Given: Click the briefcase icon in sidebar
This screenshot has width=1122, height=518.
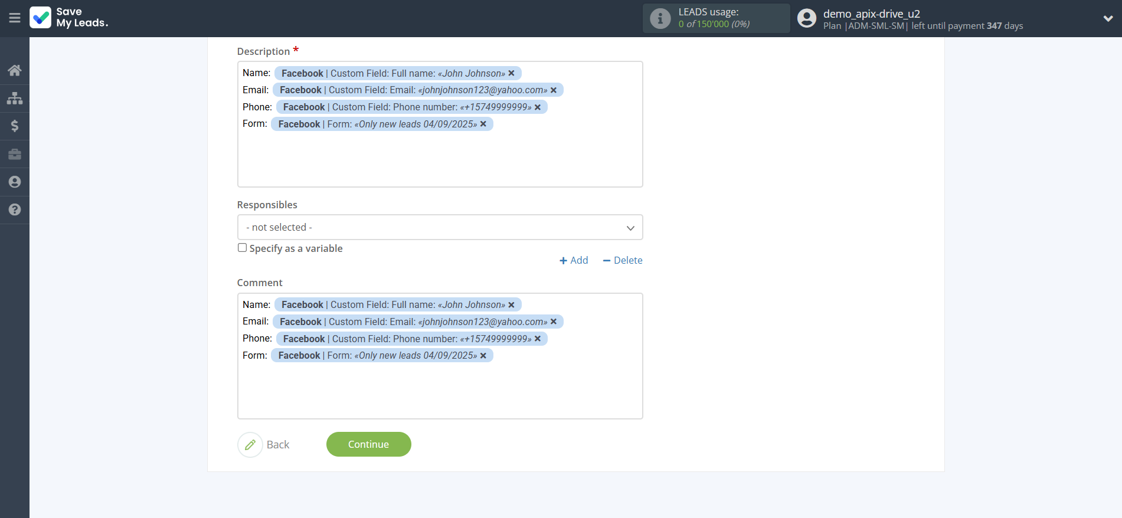Looking at the screenshot, I should [15, 154].
